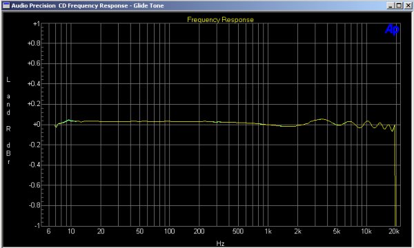414x248 pixels.
Task: Click the 'Frequency Response' graph title
Action: [x=220, y=20]
